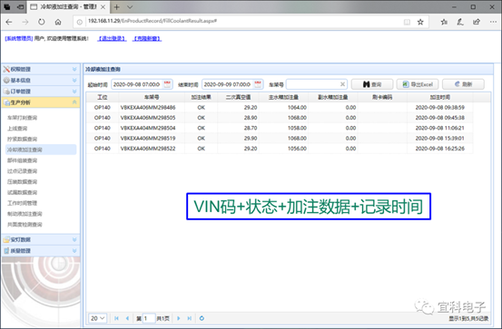
Task: Add this page to browser favorites
Action: point(420,22)
